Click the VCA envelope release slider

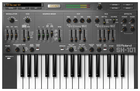coord(113,35)
